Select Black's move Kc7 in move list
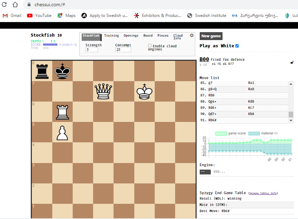 [x=251, y=107]
